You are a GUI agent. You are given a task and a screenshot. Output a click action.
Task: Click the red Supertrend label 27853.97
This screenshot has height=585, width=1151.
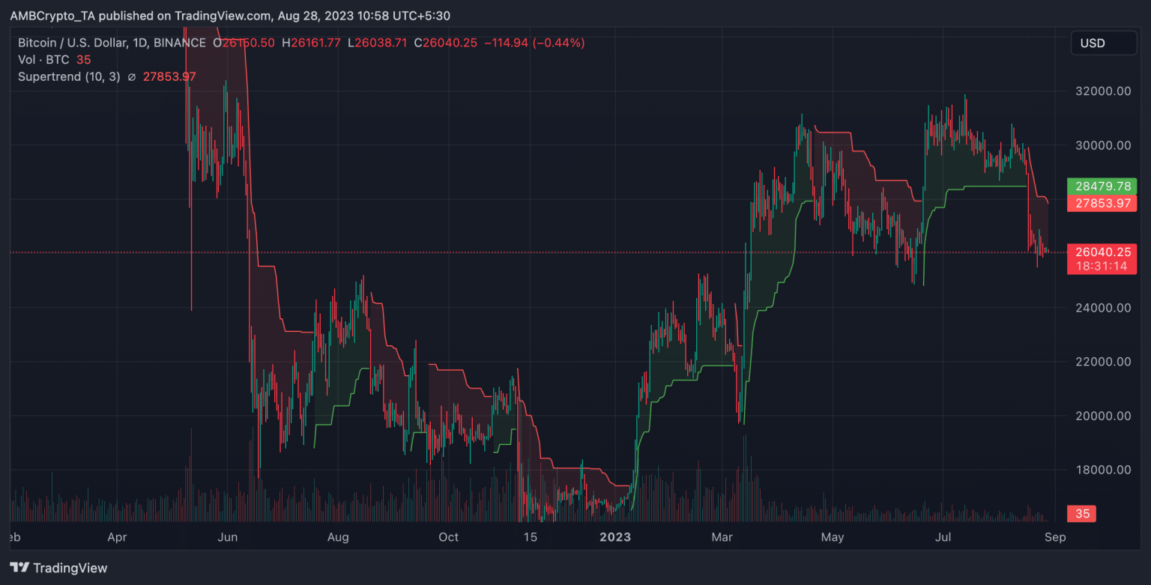[x=1102, y=202]
